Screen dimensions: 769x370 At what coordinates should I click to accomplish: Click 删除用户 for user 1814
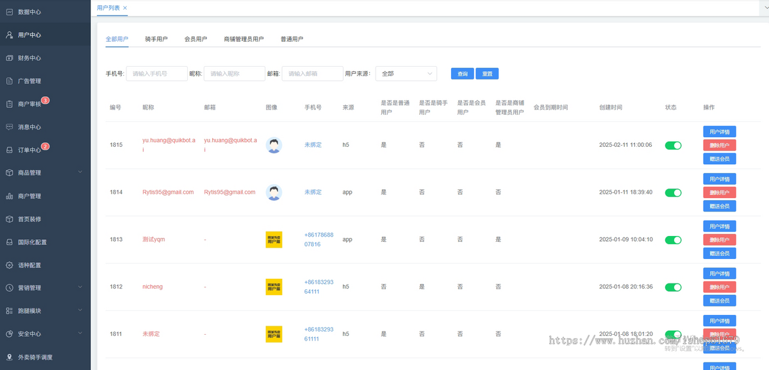tap(720, 192)
